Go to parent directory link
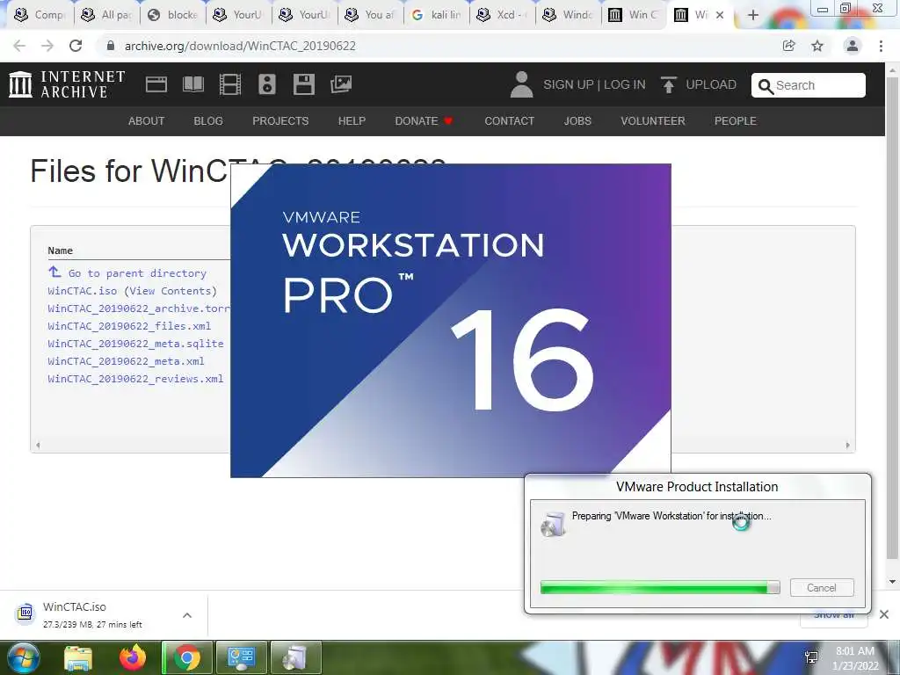 pyautogui.click(x=137, y=273)
